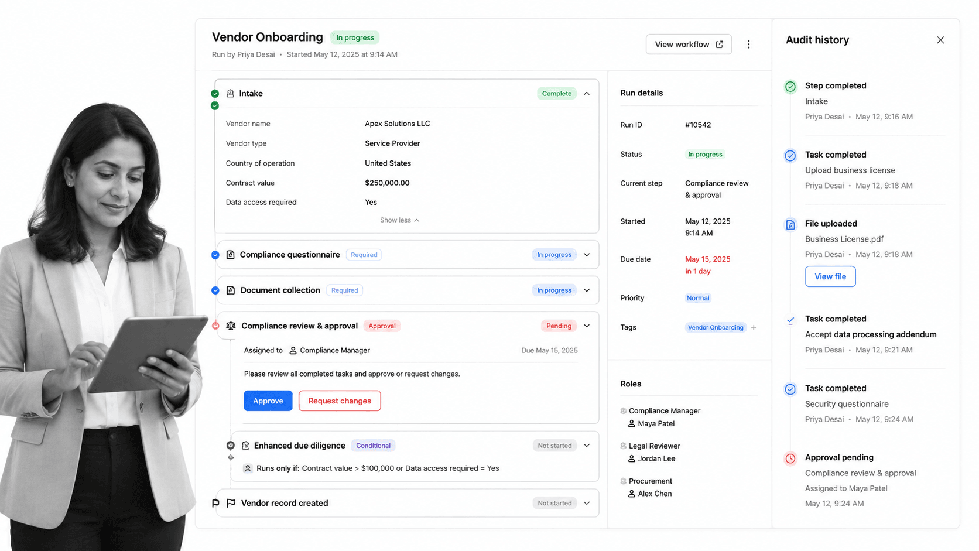
Task: Click the Normal priority badge
Action: click(x=698, y=298)
